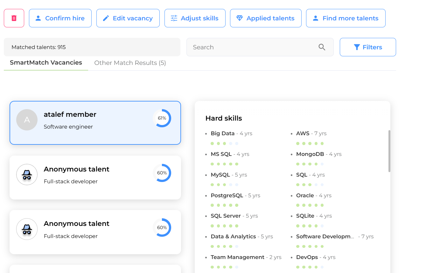Viewport: 426px width, 273px height.
Task: Click the Data & Analytics skill entry
Action: pyautogui.click(x=242, y=236)
